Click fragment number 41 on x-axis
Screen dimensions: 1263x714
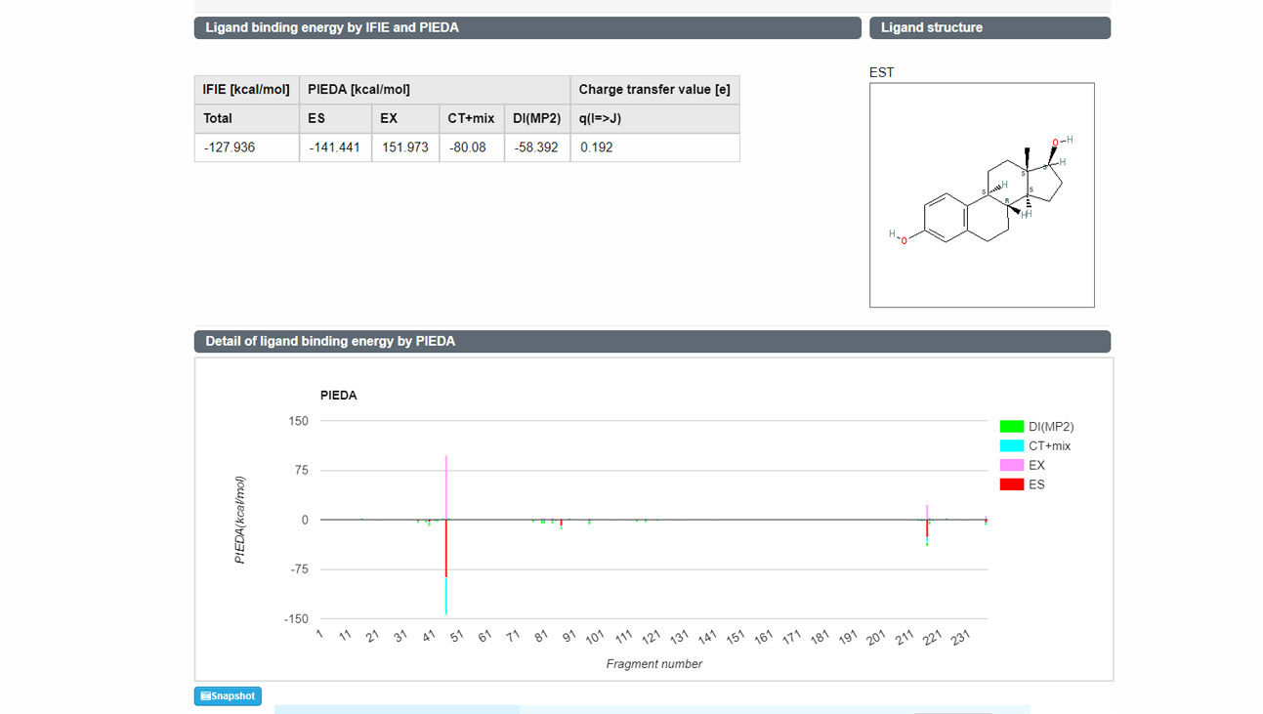(x=429, y=636)
